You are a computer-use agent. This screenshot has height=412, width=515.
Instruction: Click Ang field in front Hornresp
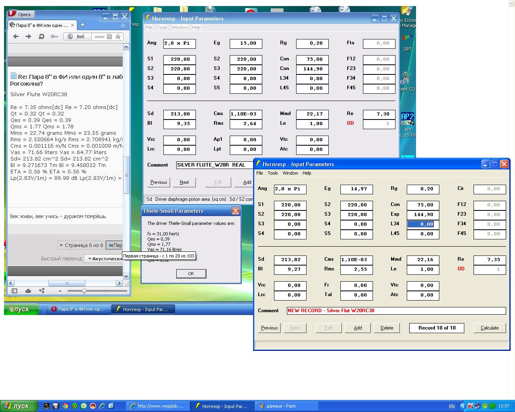click(290, 189)
